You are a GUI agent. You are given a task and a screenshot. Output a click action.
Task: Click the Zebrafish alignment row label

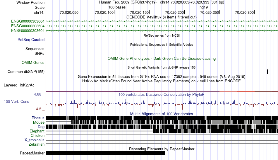click(37, 144)
